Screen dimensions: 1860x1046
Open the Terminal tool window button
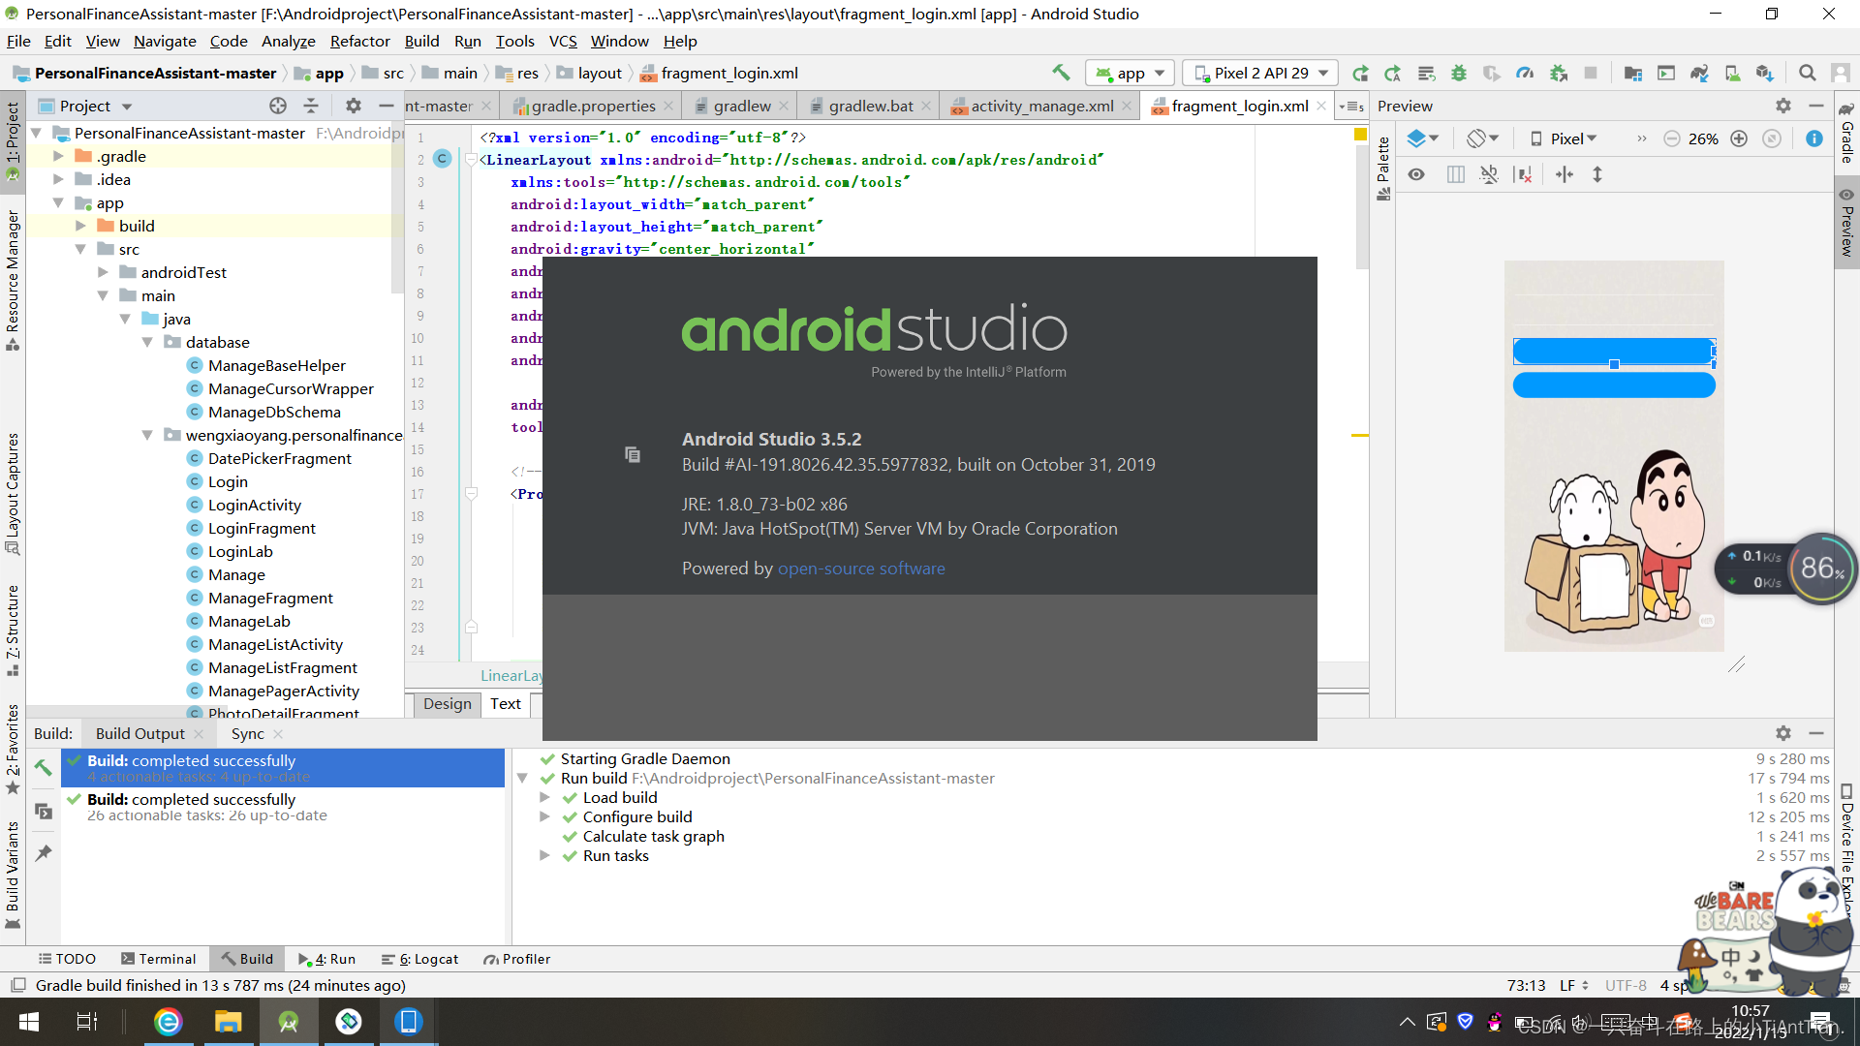pos(158,959)
